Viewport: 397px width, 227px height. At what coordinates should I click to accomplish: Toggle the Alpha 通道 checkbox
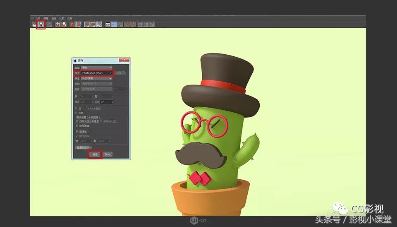click(86, 109)
